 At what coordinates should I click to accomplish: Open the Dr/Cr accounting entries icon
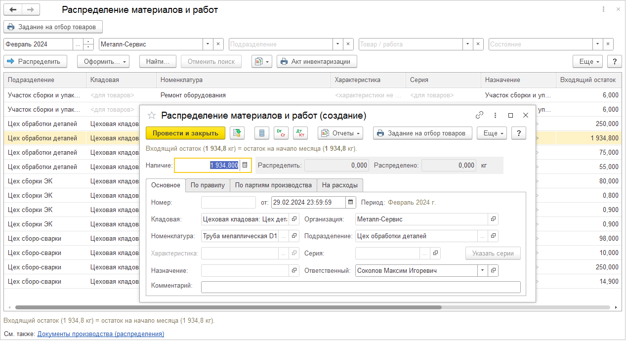(x=281, y=133)
